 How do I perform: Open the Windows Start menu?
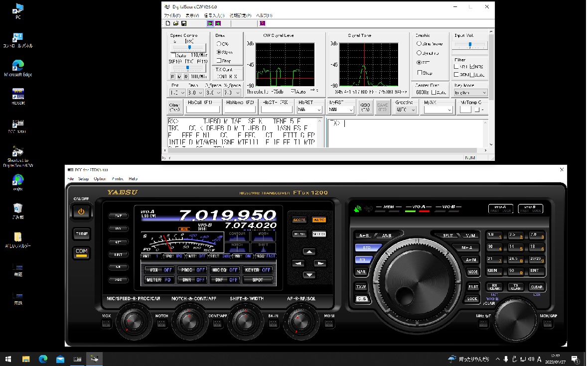click(x=8, y=359)
